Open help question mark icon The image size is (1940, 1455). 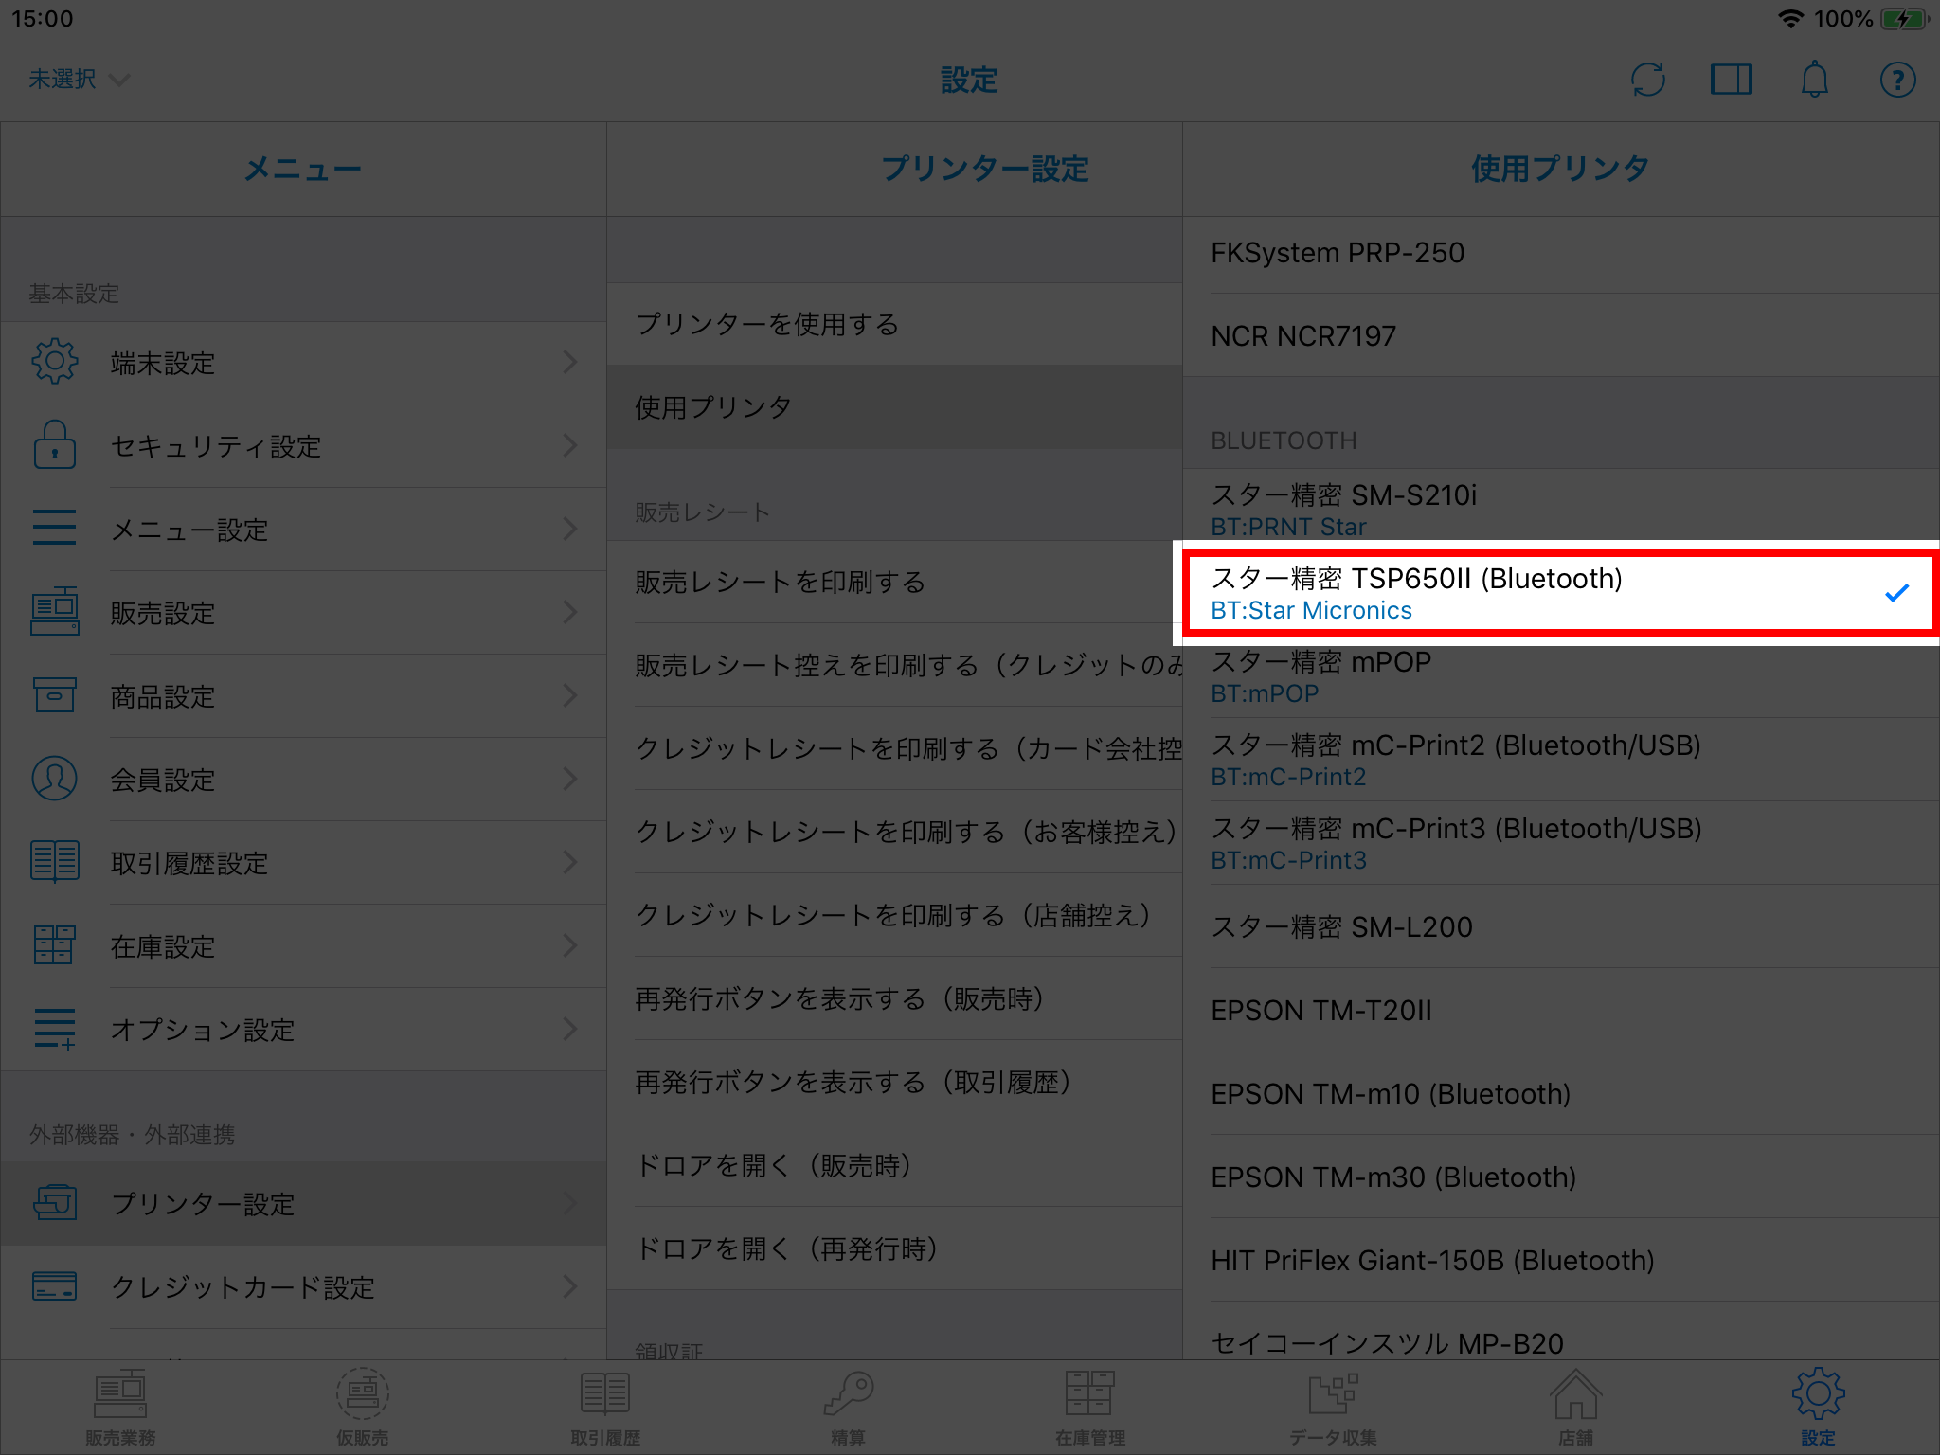coord(1897,80)
